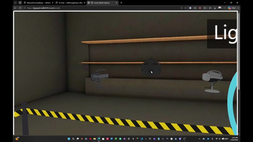Image resolution: width=253 pixels, height=142 pixels.
Task: Mute audio on Career World Explorer tab
Action: click(x=92, y=3)
